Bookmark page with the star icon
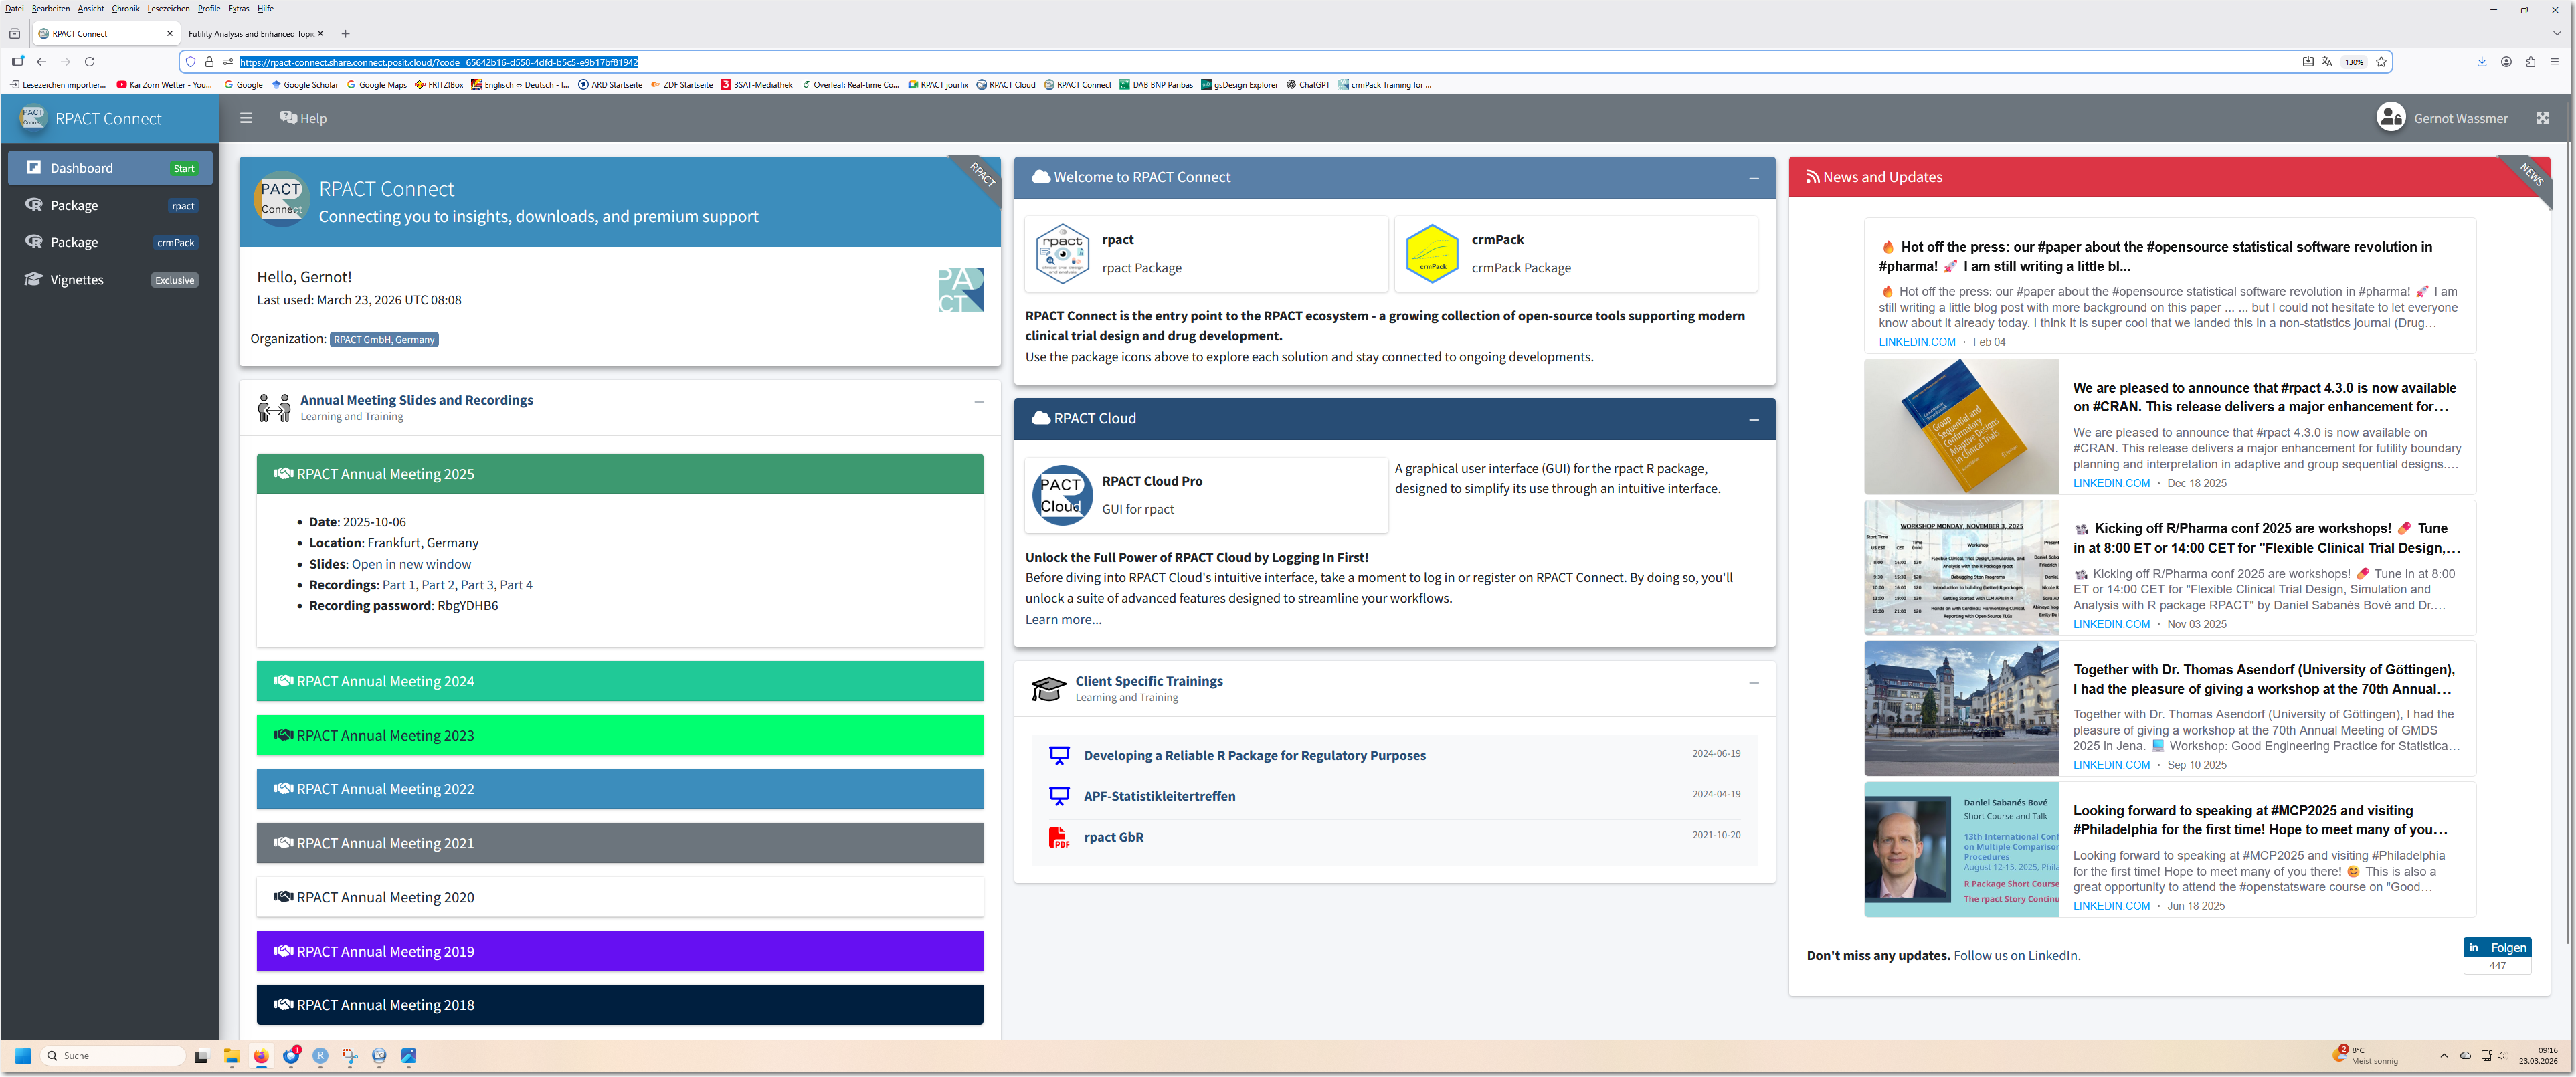 coord(2381,62)
